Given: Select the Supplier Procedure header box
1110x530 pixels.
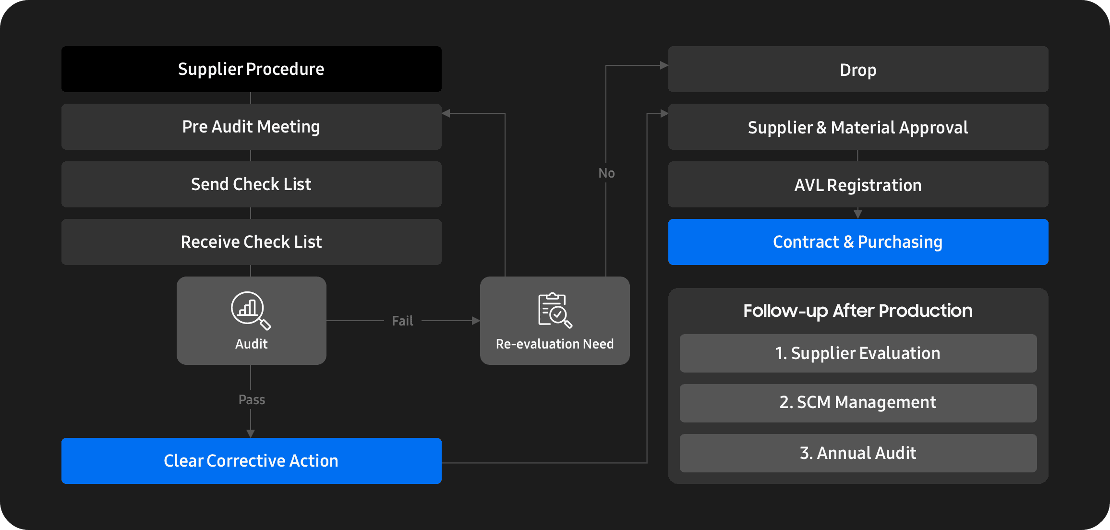Looking at the screenshot, I should pyautogui.click(x=252, y=69).
